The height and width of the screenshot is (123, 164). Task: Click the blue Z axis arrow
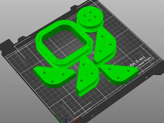(66, 121)
